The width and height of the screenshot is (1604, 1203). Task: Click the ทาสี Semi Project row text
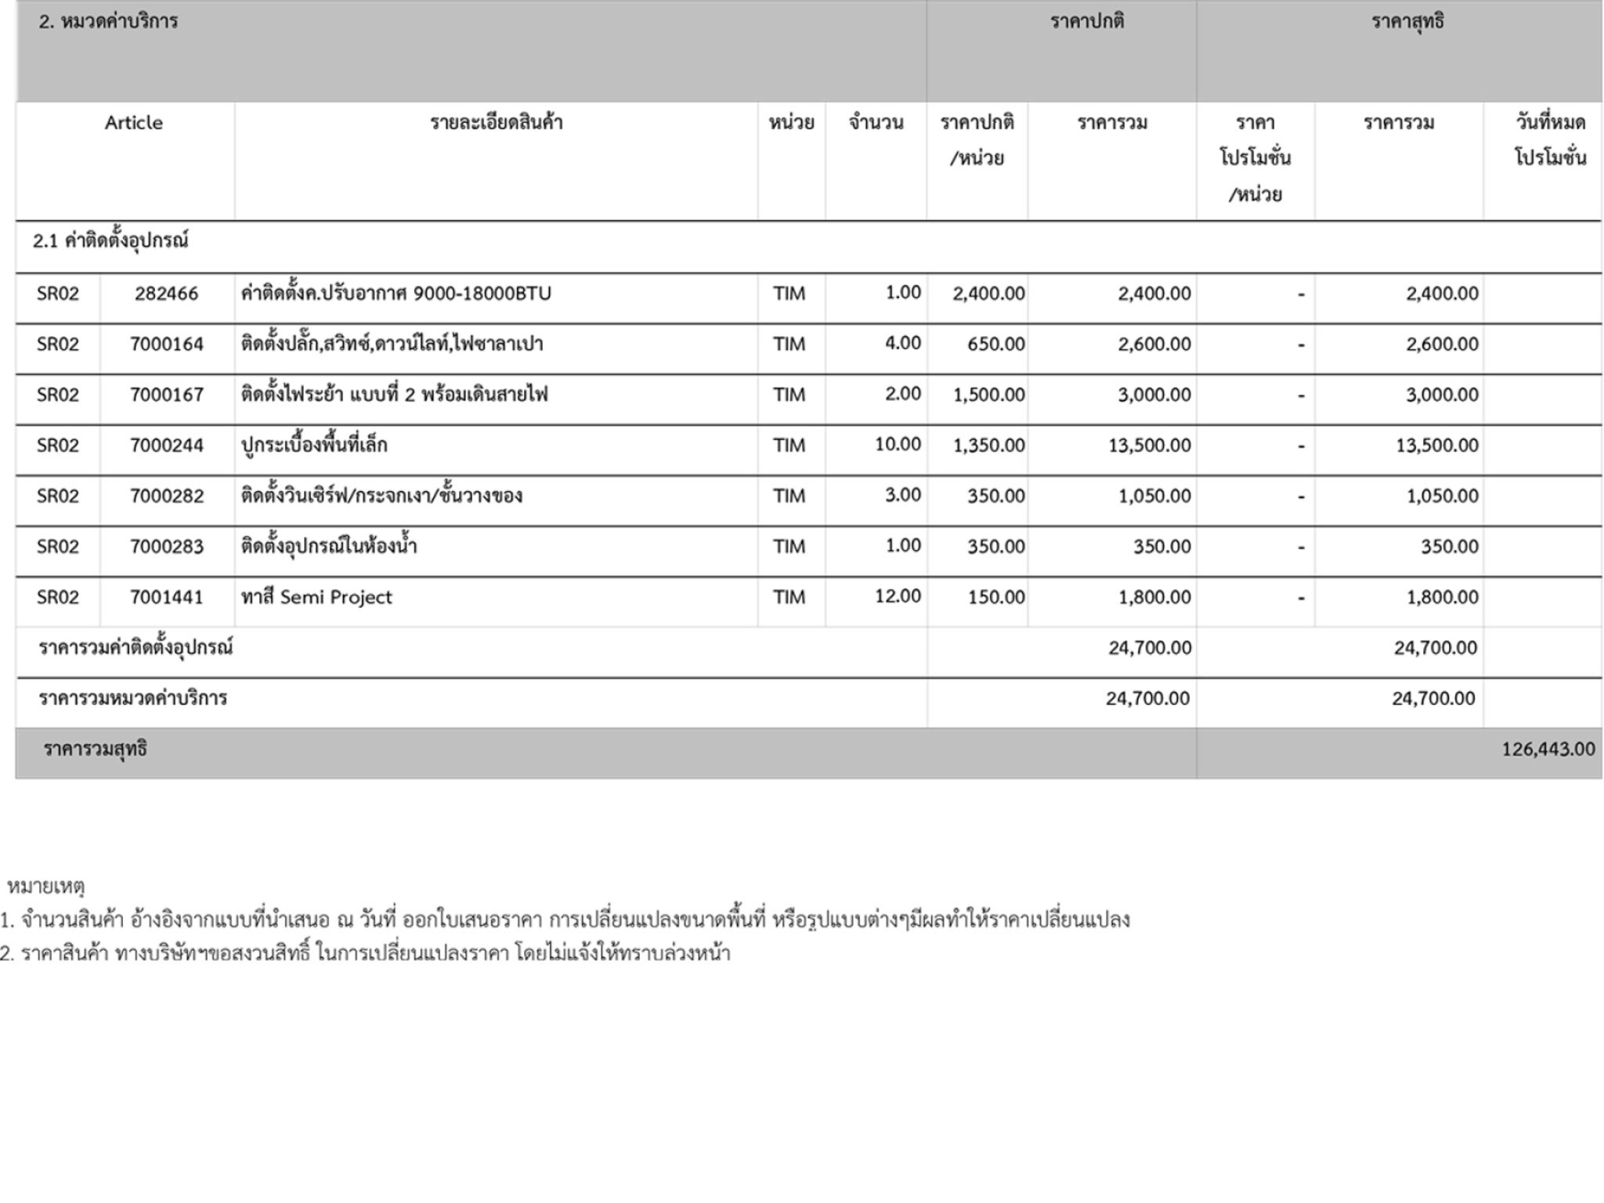316,598
